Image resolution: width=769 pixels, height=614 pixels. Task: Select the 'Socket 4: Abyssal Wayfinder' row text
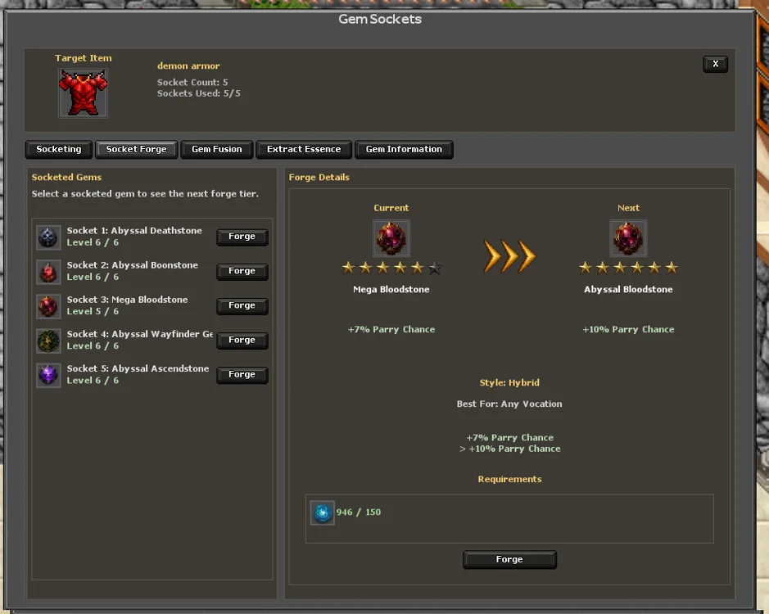point(140,334)
